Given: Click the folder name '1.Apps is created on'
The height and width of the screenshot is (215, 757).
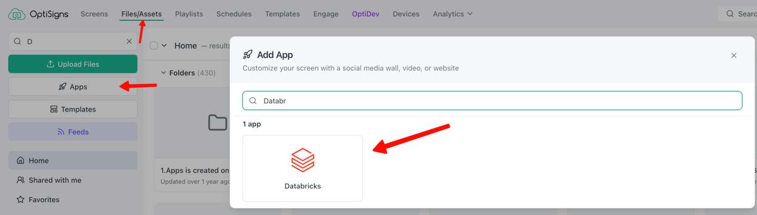Looking at the screenshot, I should (195, 170).
